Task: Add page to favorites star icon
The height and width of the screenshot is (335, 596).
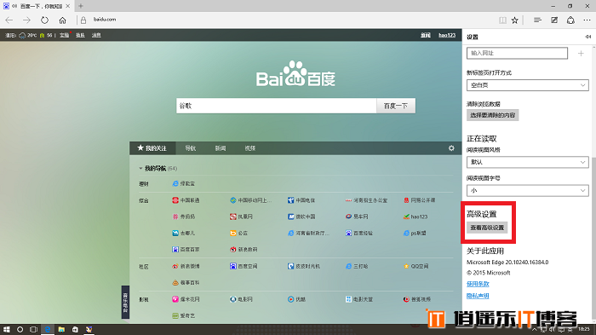Action: 514,20
